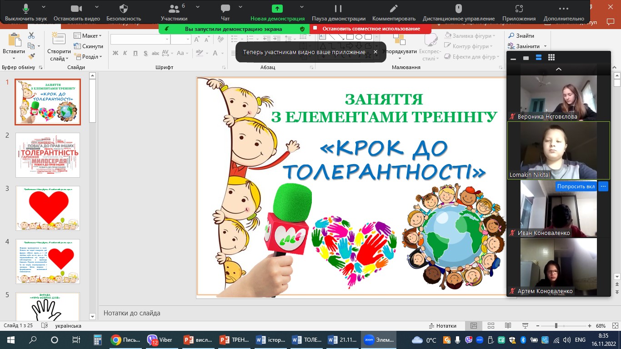Switch to Reading view icon

507,326
